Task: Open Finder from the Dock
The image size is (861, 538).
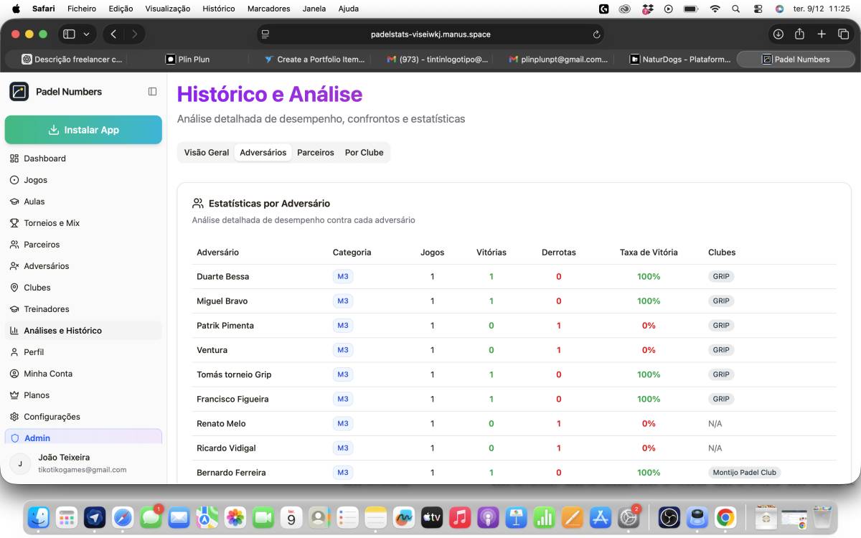Action: (38, 516)
